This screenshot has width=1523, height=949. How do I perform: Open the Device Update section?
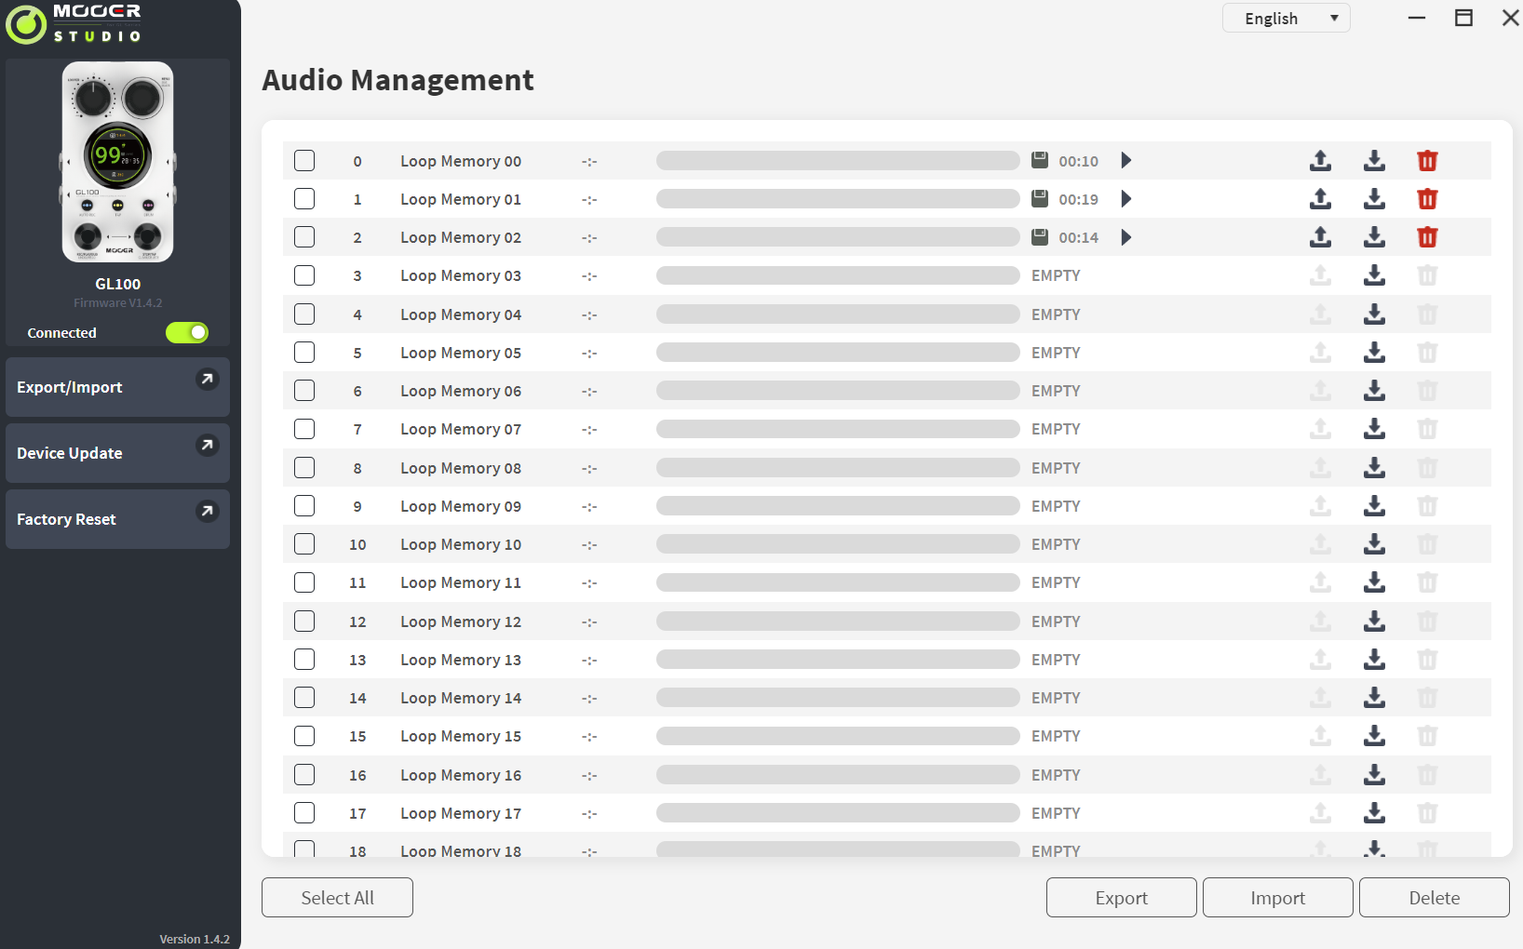[117, 453]
